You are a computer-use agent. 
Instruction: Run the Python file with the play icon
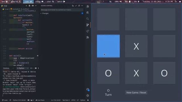coord(26,6)
